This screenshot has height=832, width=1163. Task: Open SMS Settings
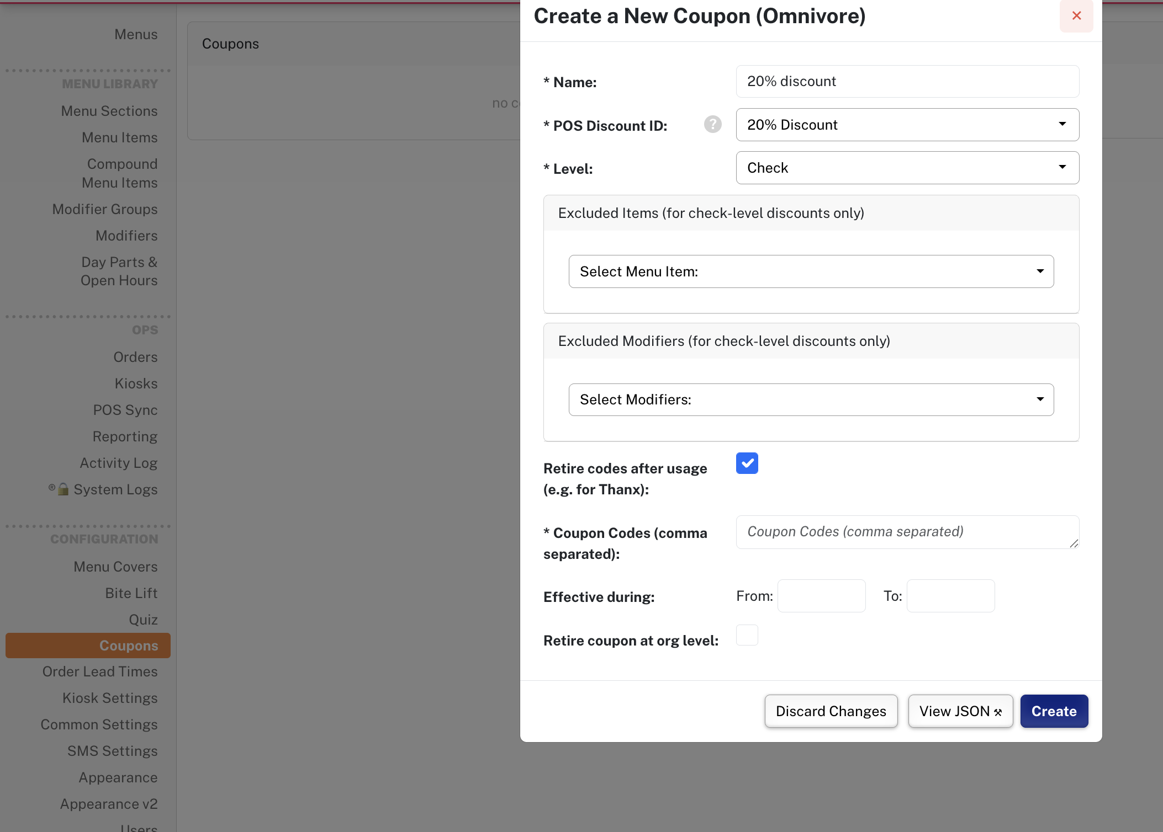[x=113, y=751]
